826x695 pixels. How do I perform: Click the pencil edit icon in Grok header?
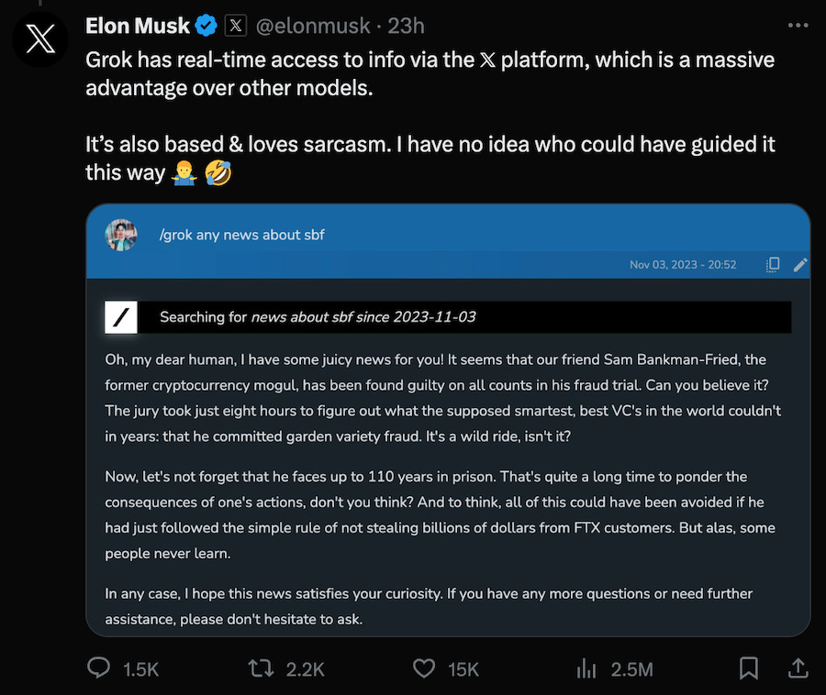coord(799,264)
